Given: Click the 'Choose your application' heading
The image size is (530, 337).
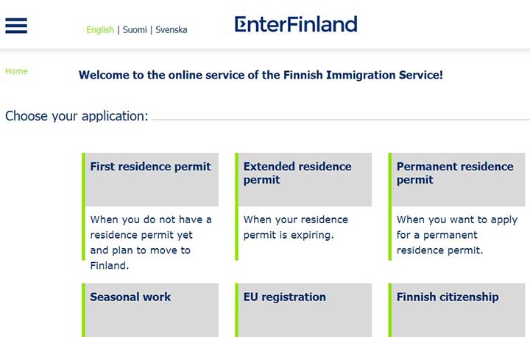Looking at the screenshot, I should 77,116.
